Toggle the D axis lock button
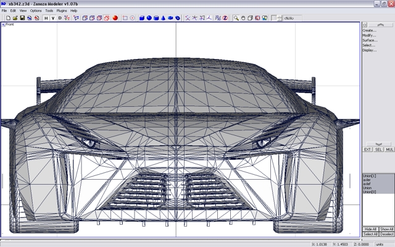395x247 pixels. click(x=60, y=19)
